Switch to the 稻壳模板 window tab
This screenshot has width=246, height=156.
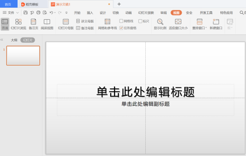coord(33,4)
